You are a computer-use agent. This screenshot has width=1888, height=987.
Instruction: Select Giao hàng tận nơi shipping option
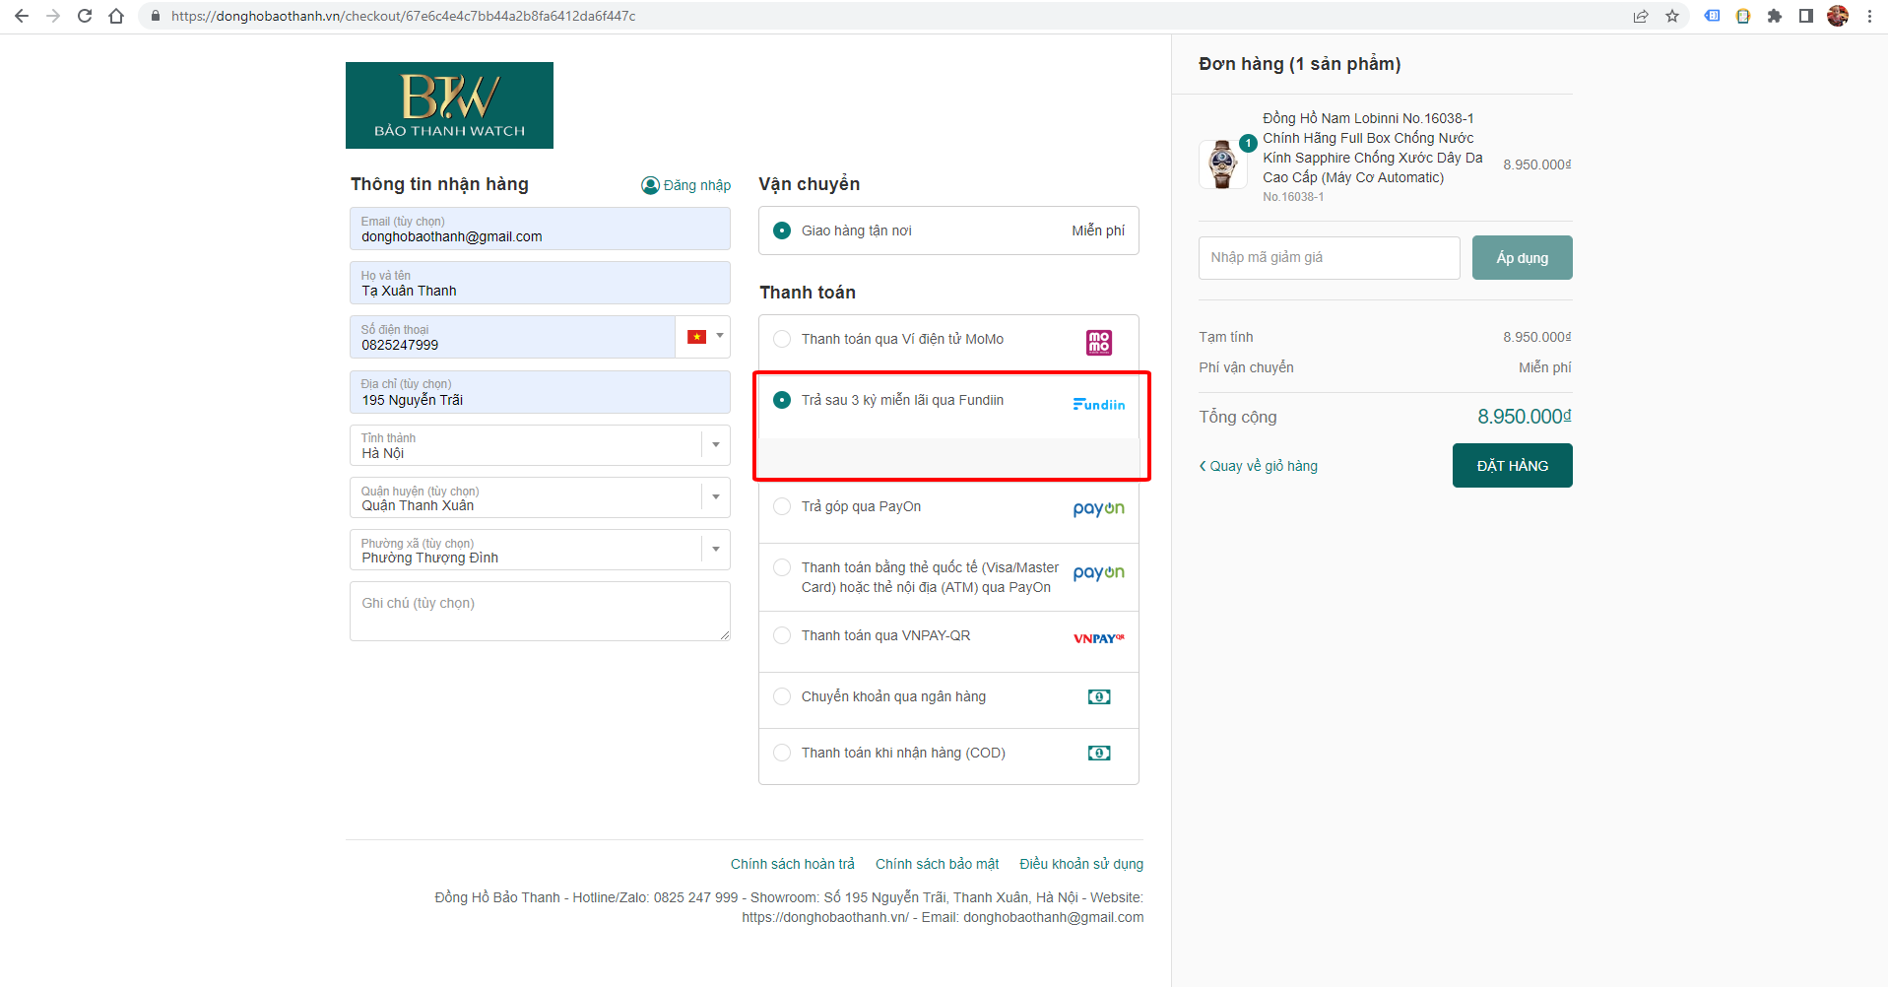[x=782, y=230]
